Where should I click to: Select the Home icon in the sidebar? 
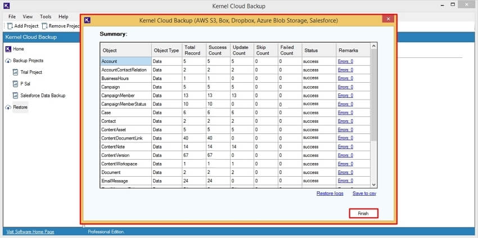click(x=8, y=49)
